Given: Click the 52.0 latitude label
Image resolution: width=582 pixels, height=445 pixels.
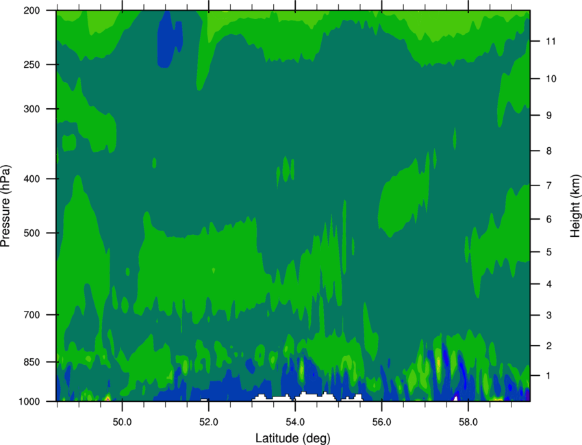Looking at the screenshot, I should coord(209,422).
